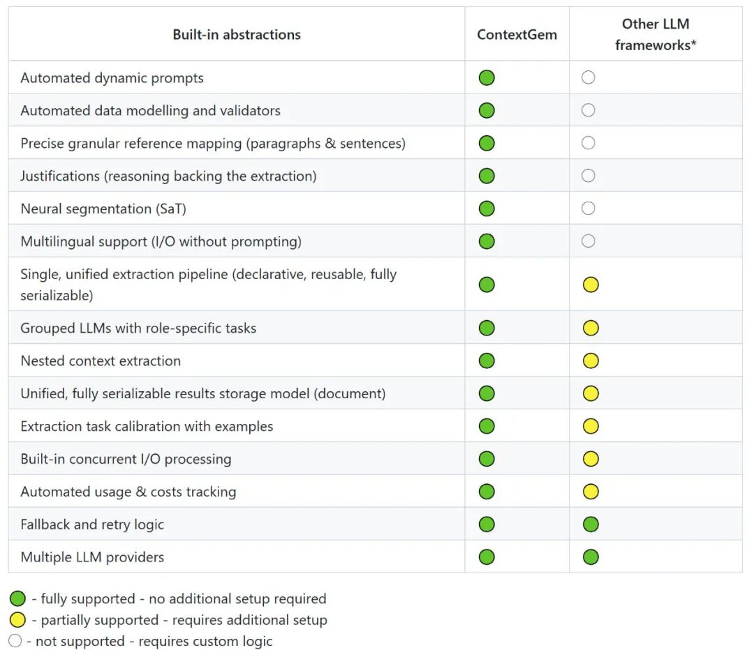The height and width of the screenshot is (650, 754).
Task: Click yellow dot for Automated usage & costs tracking
Action: 591,492
